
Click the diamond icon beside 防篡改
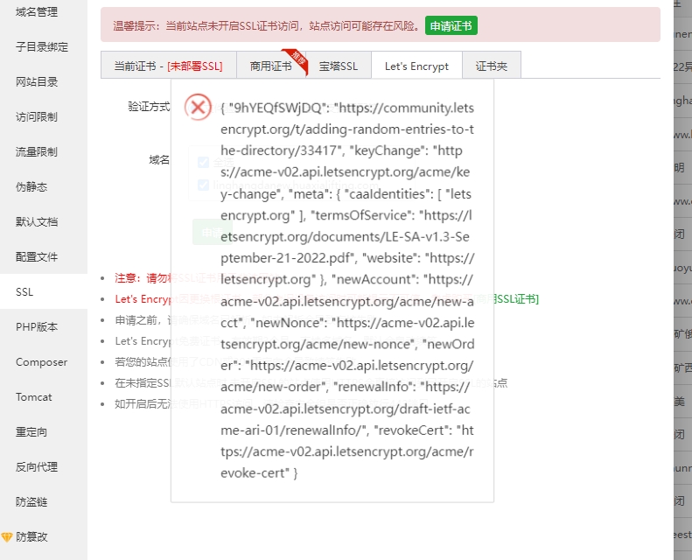click(7, 537)
